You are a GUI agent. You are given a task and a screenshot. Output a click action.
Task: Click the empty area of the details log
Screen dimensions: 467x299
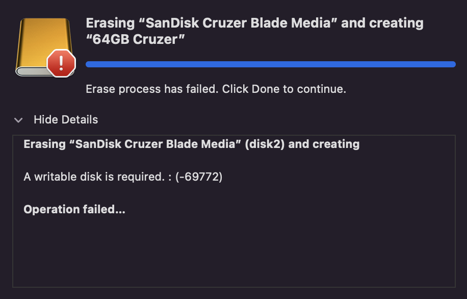click(233, 250)
